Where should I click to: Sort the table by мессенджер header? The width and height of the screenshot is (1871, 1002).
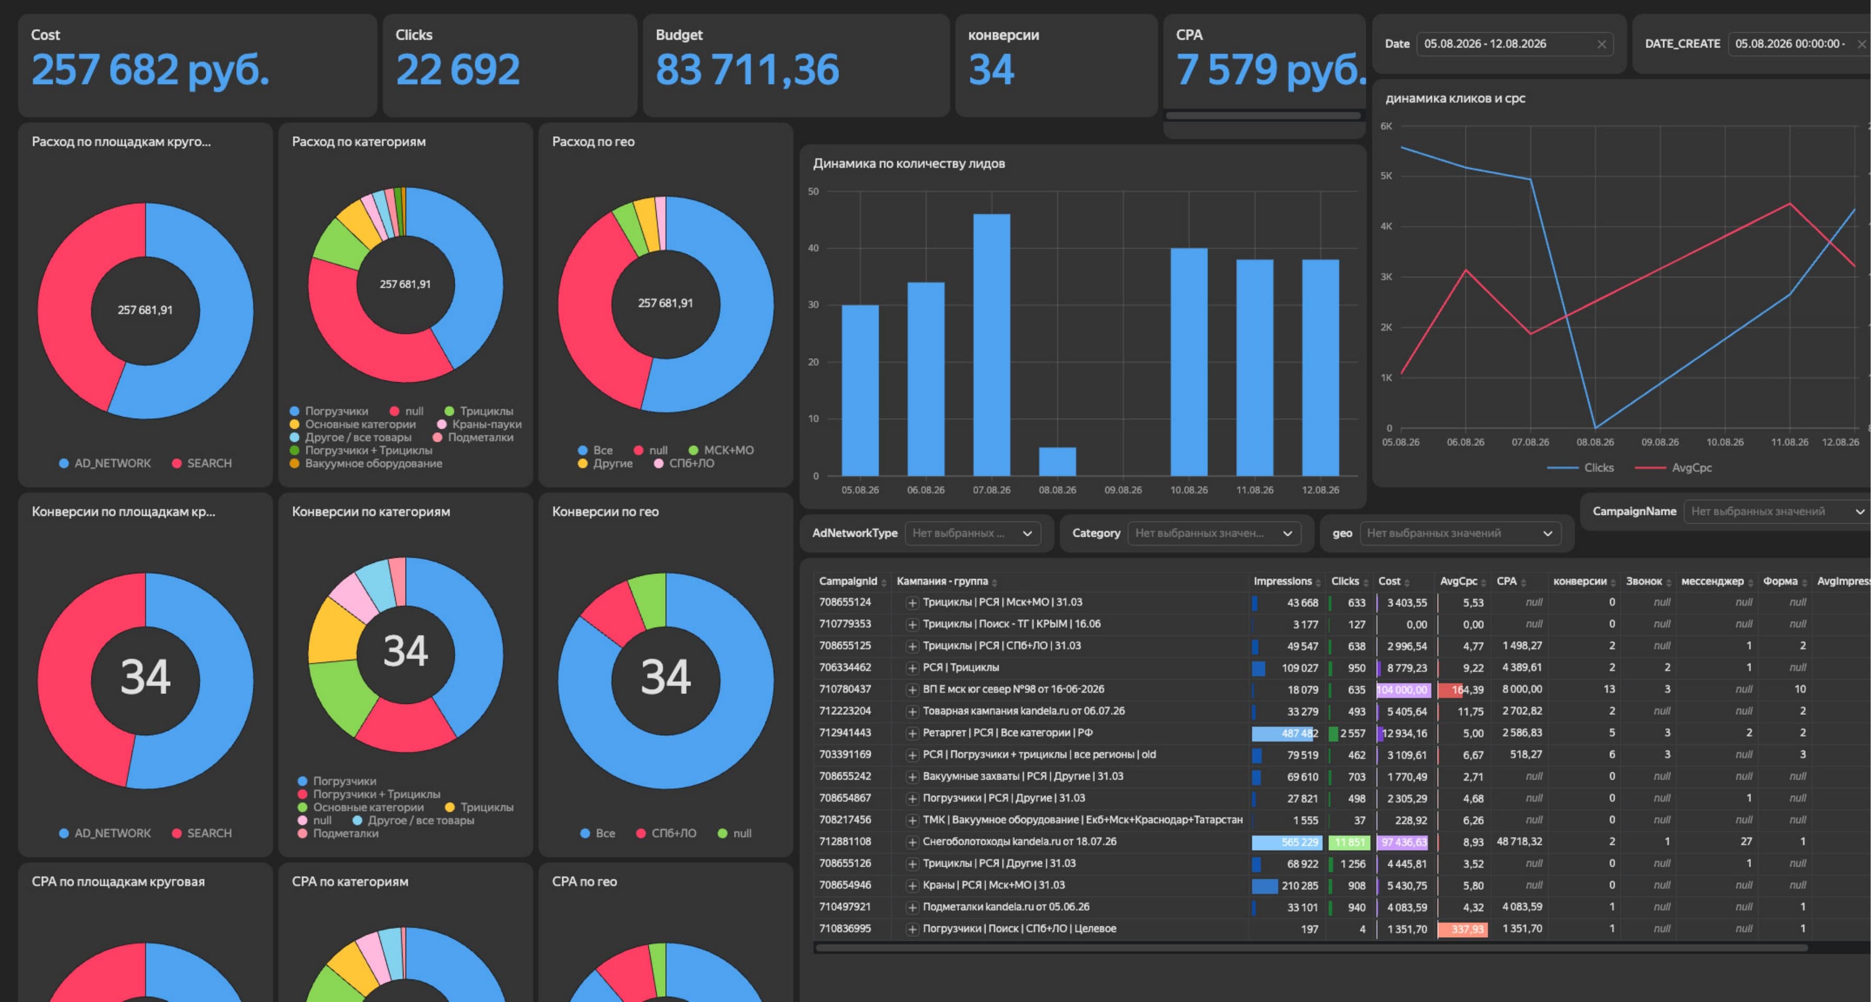click(x=1717, y=581)
